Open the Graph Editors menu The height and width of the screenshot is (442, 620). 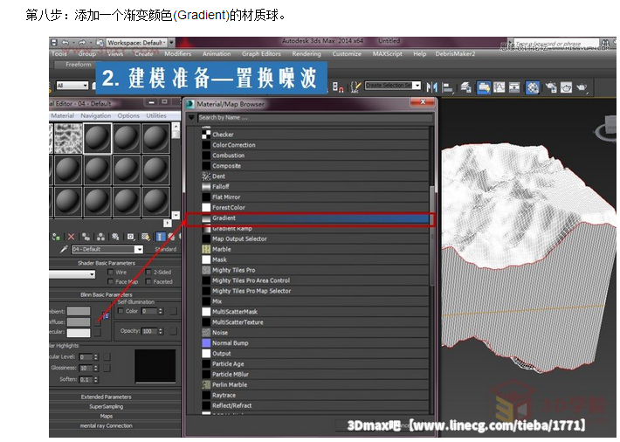pos(261,54)
